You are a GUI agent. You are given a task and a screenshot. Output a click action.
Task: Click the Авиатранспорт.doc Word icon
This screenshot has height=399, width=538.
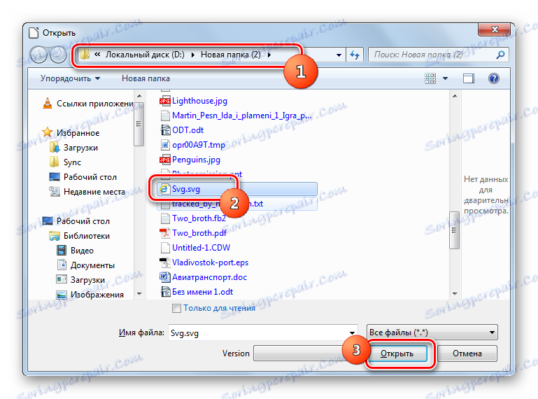165,277
